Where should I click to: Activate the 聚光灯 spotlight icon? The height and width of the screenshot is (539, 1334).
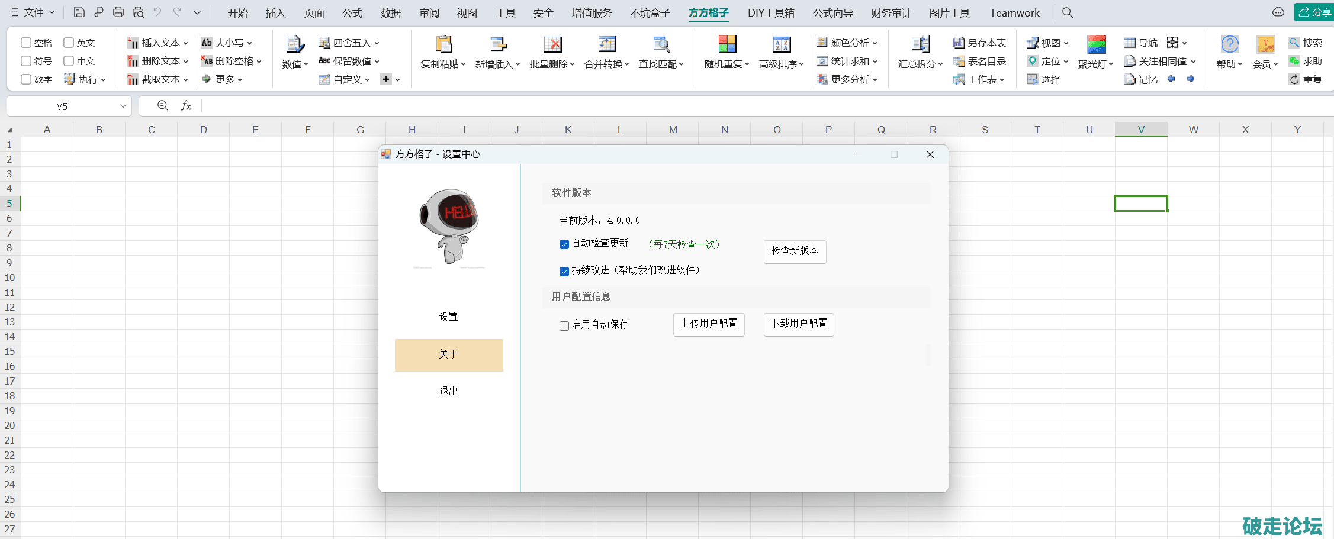point(1096,45)
